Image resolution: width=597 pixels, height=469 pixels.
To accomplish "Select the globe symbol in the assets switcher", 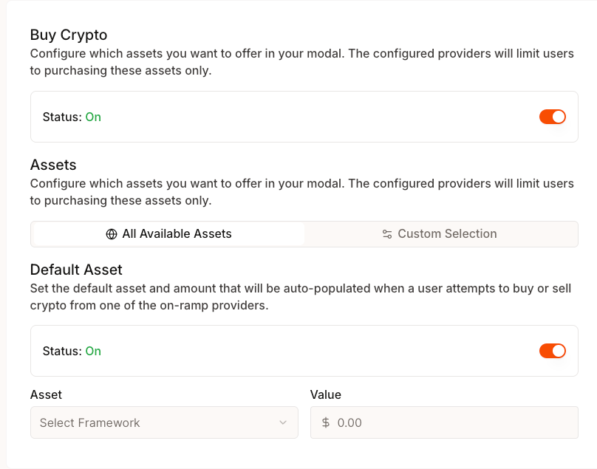I will tap(111, 233).
